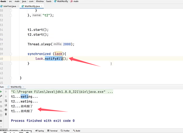Click fold marker at line 30

11,11
